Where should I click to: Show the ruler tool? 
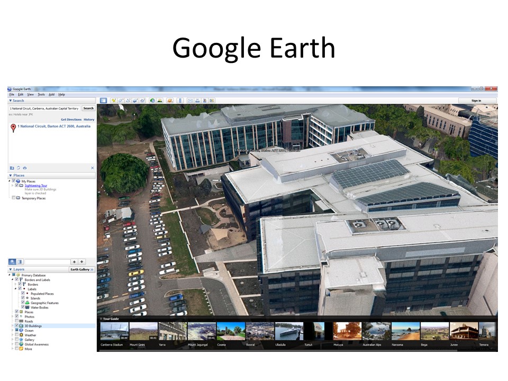180,101
